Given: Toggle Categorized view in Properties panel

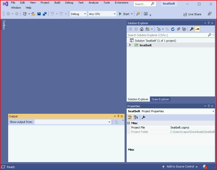Looking at the screenshot, I should click(x=130, y=117).
